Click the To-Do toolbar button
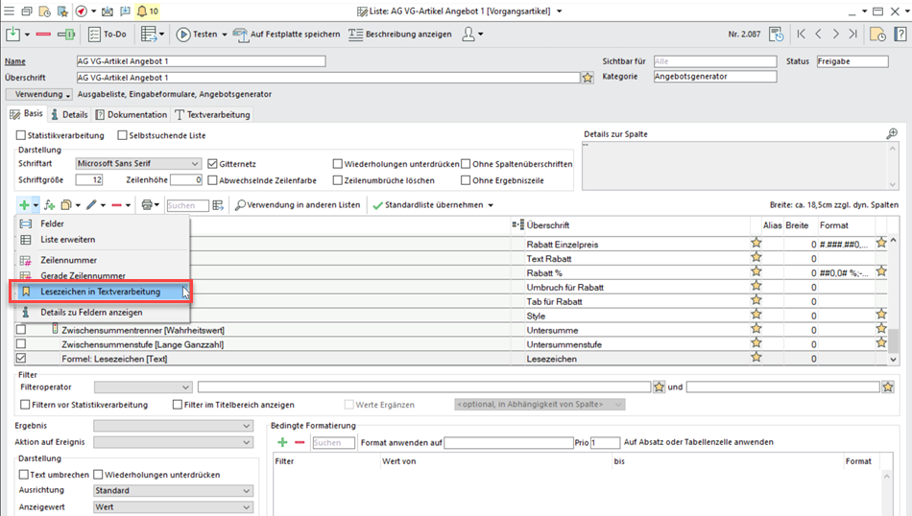The width and height of the screenshot is (912, 516). pos(108,34)
